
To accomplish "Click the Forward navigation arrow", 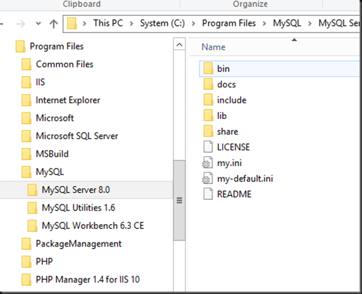I will (21, 24).
